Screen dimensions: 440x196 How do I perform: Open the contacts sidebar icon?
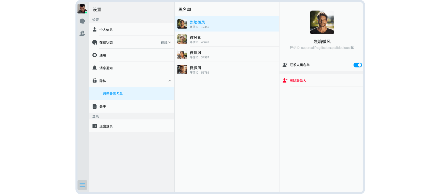point(82,34)
